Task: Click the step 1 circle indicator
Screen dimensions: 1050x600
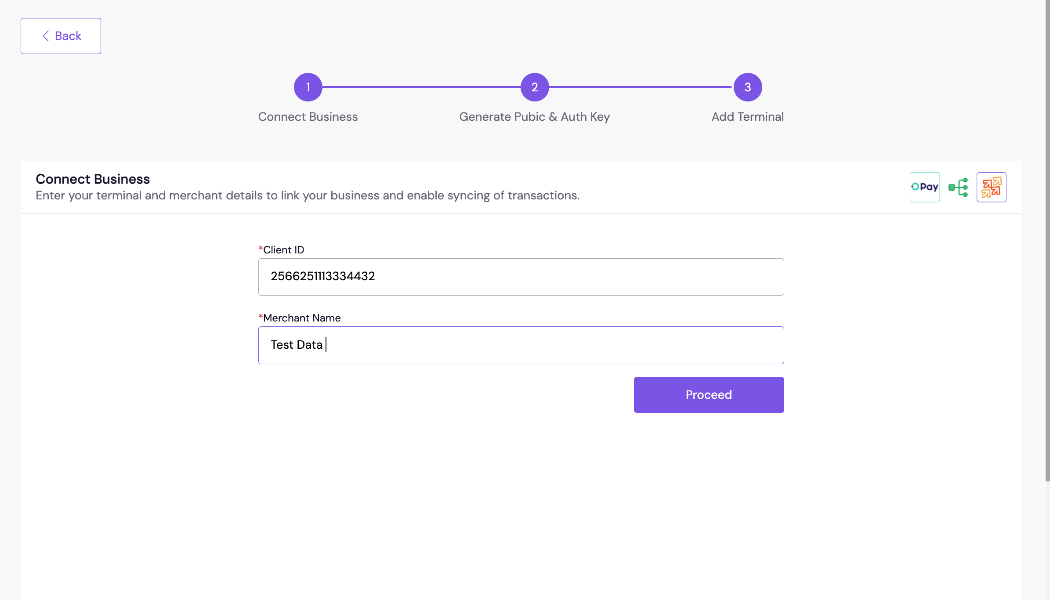Action: (x=308, y=87)
